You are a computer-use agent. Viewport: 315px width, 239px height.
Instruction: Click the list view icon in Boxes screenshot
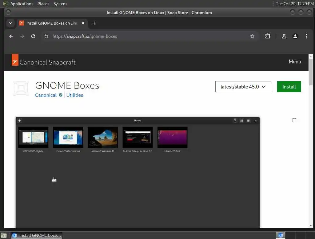[242, 121]
